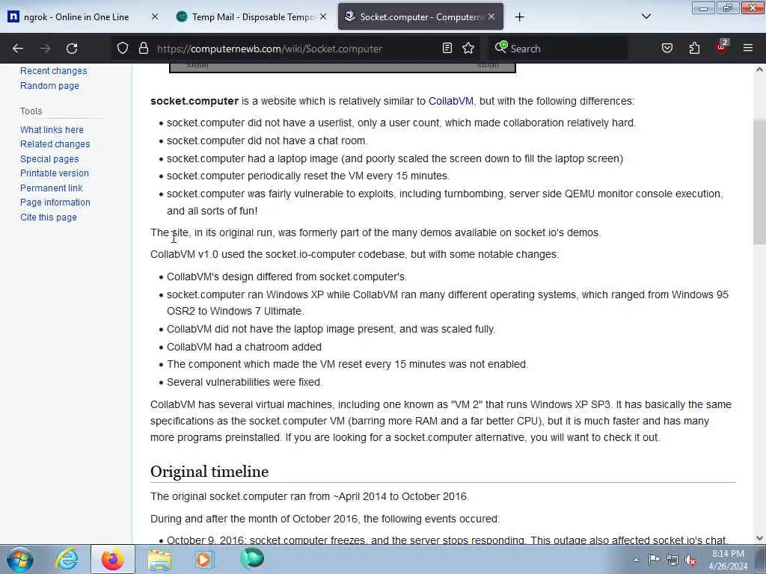Click the favicon of the Socket.computer tab
This screenshot has width=766, height=574.
click(349, 16)
